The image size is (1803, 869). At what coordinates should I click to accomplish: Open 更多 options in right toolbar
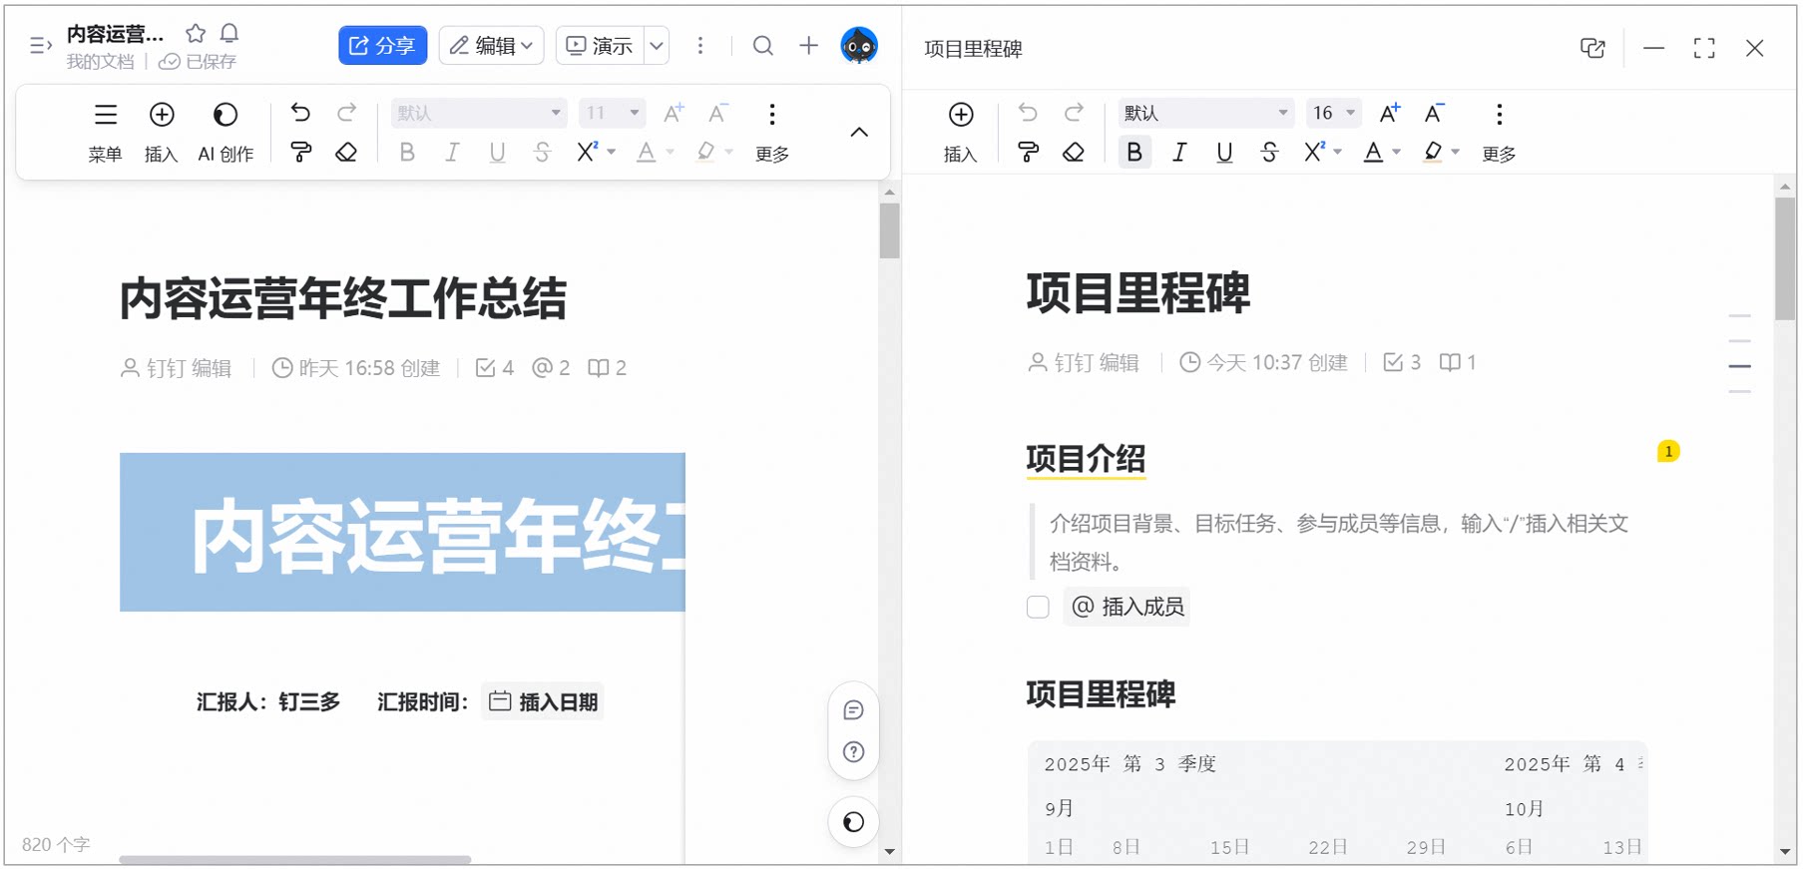(x=1499, y=132)
